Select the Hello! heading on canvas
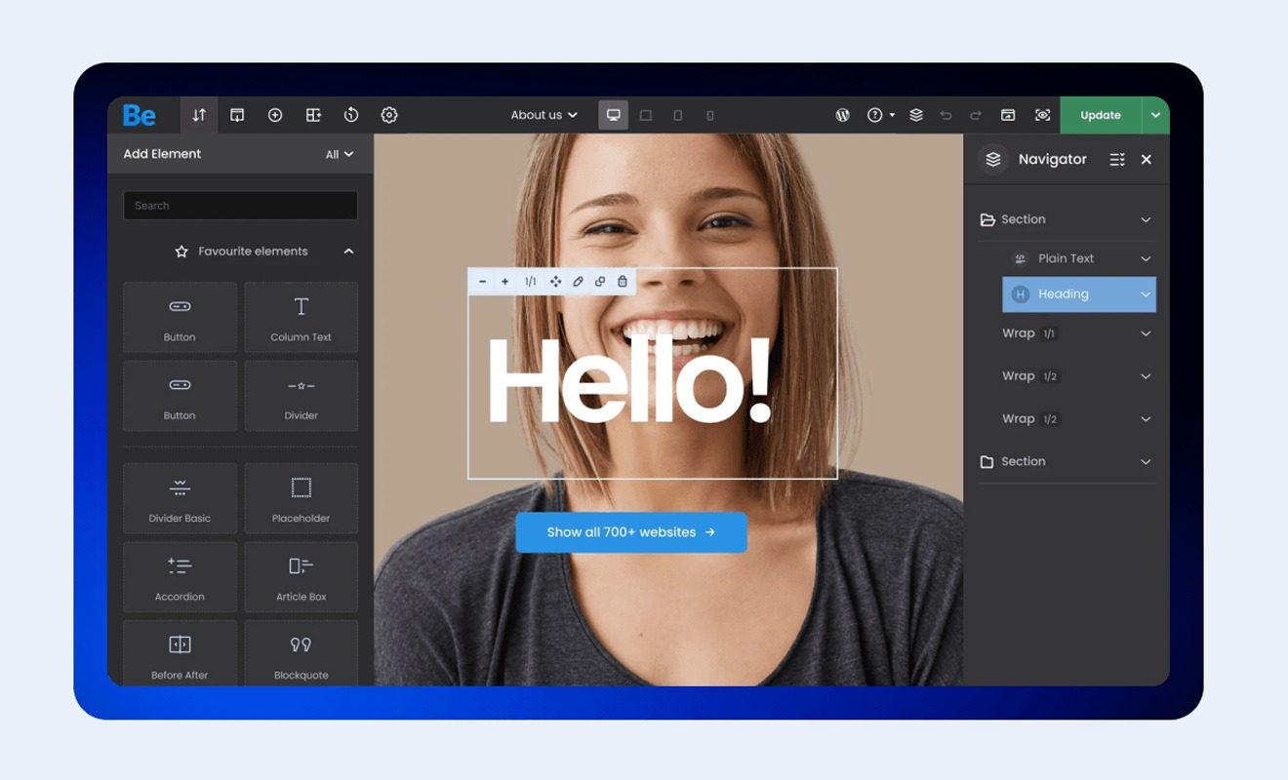This screenshot has width=1288, height=780. [x=630, y=380]
